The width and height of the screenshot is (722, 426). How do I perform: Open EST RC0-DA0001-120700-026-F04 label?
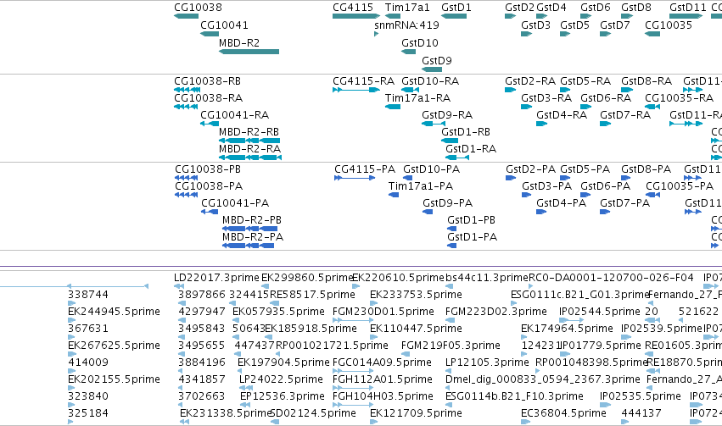click(611, 278)
